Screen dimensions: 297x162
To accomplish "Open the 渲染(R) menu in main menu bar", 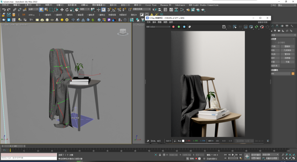I will pos(113,5).
